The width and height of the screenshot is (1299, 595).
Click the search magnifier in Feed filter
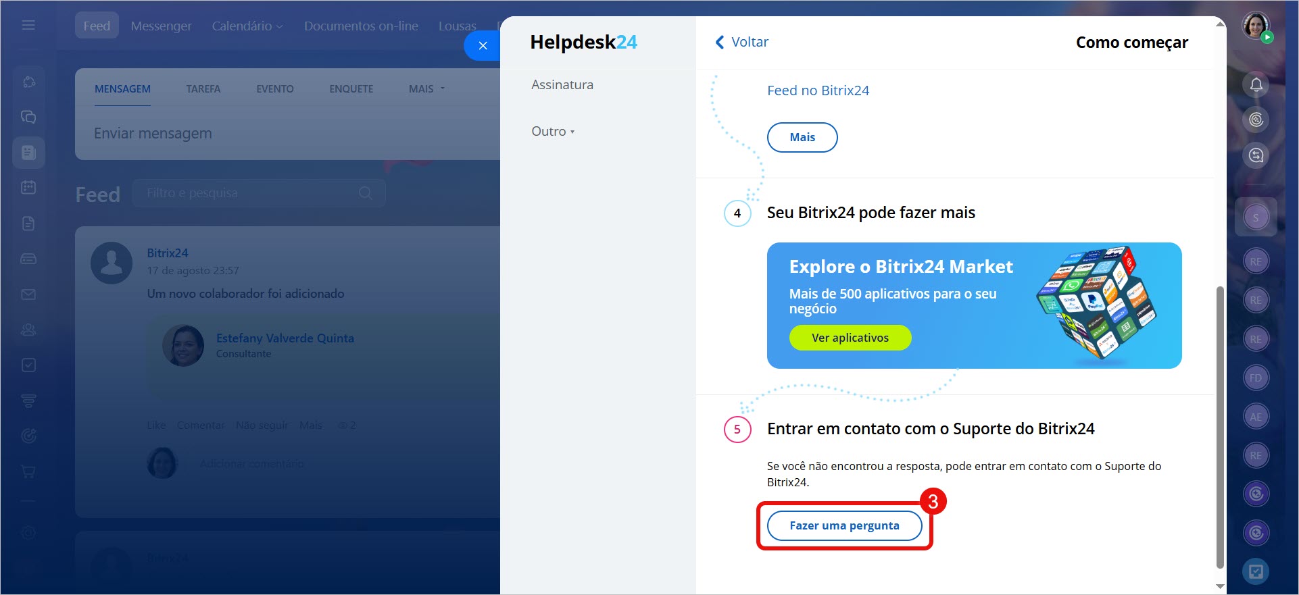(x=366, y=193)
